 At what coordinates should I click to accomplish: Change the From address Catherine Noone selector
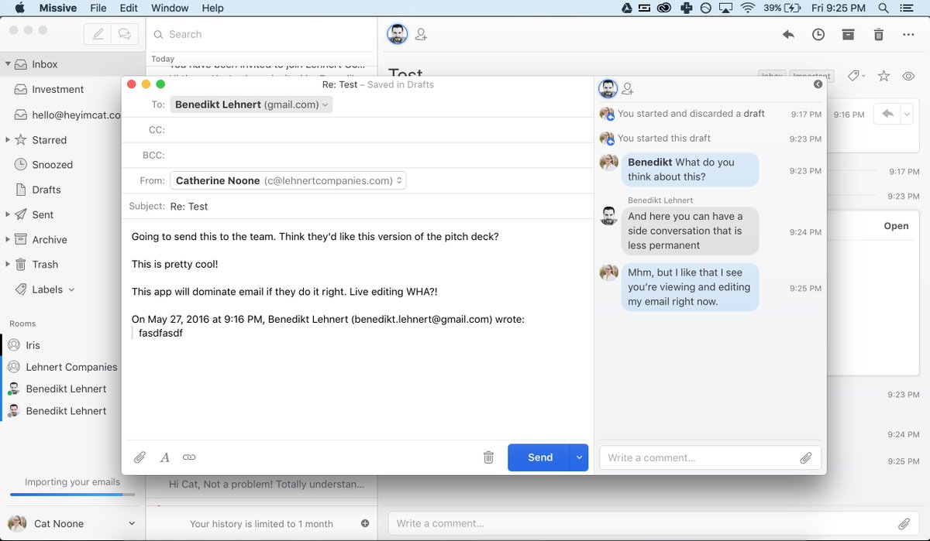[x=288, y=180]
